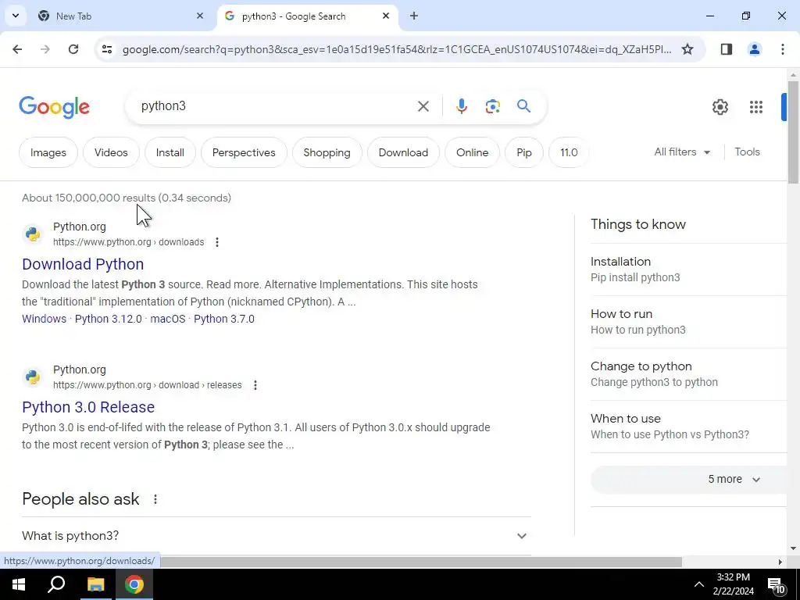The width and height of the screenshot is (800, 600).
Task: Open the Python 3.7.0 sitelink
Action: coord(224,319)
